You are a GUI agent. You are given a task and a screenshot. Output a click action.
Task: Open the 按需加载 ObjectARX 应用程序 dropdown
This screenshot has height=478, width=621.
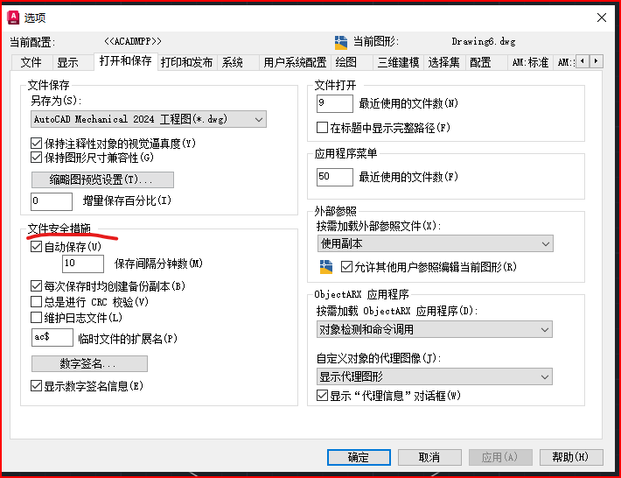click(x=435, y=329)
